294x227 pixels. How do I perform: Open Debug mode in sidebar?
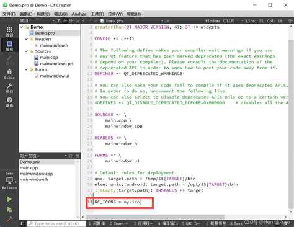point(9,74)
